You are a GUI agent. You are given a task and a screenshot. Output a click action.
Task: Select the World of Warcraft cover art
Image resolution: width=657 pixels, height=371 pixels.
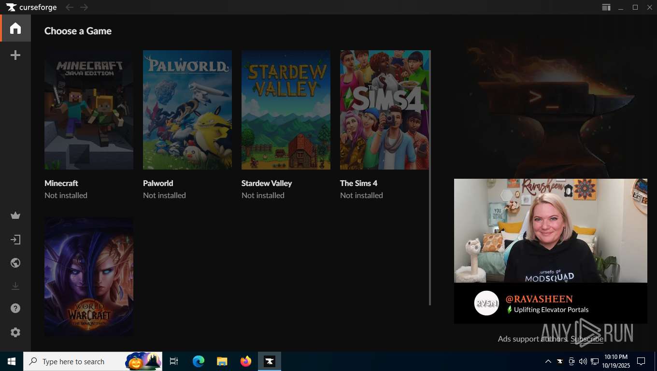click(x=89, y=276)
